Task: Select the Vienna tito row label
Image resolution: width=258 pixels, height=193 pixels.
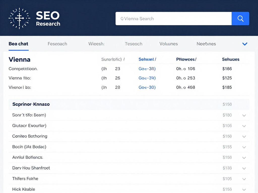Action: coord(20,78)
